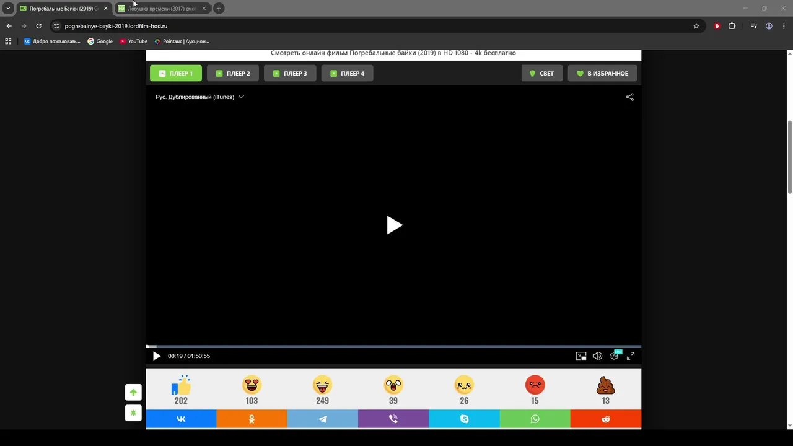Share via VK button

point(181,419)
